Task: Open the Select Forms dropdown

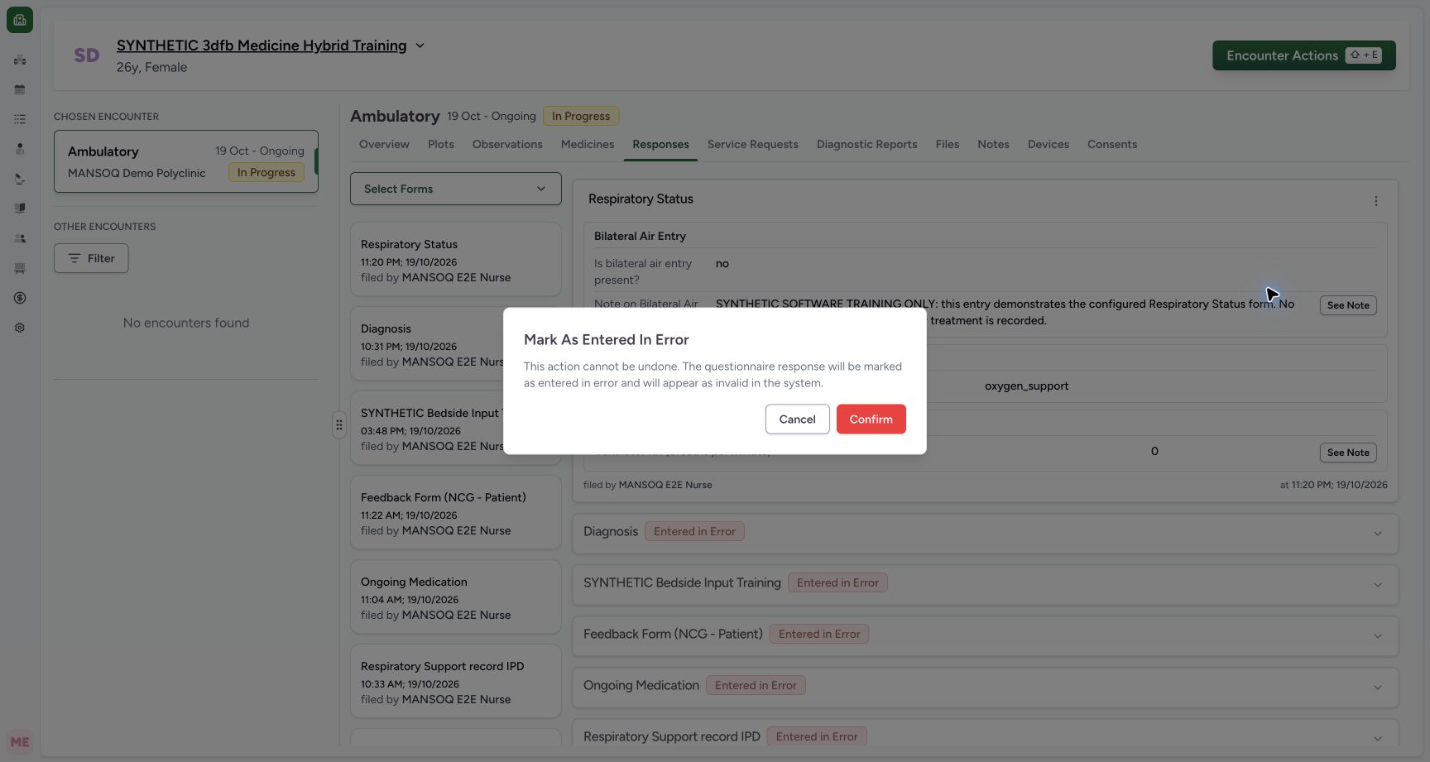Action: [x=455, y=189]
